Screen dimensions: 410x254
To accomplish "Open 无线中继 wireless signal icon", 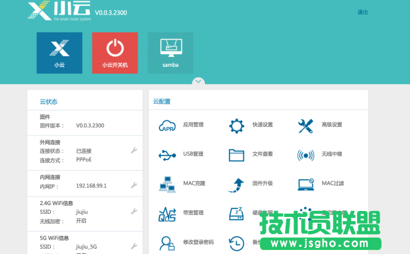I will click(x=306, y=155).
